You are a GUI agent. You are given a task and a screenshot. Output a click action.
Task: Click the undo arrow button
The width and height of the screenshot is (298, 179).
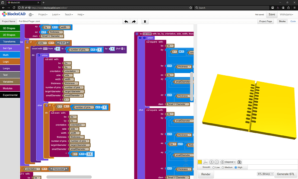[126, 22]
